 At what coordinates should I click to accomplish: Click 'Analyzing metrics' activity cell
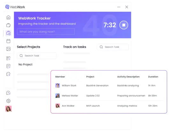click(127, 106)
